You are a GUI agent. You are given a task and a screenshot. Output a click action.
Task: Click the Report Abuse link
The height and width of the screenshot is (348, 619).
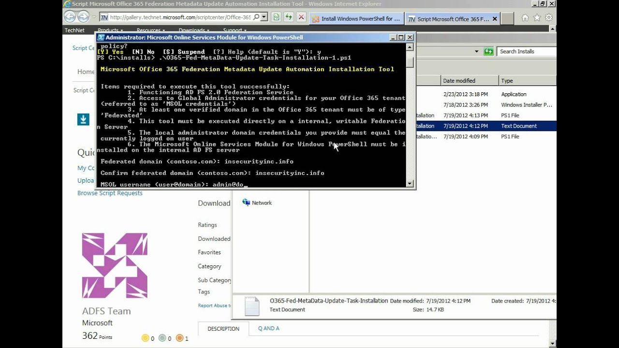pyautogui.click(x=214, y=305)
